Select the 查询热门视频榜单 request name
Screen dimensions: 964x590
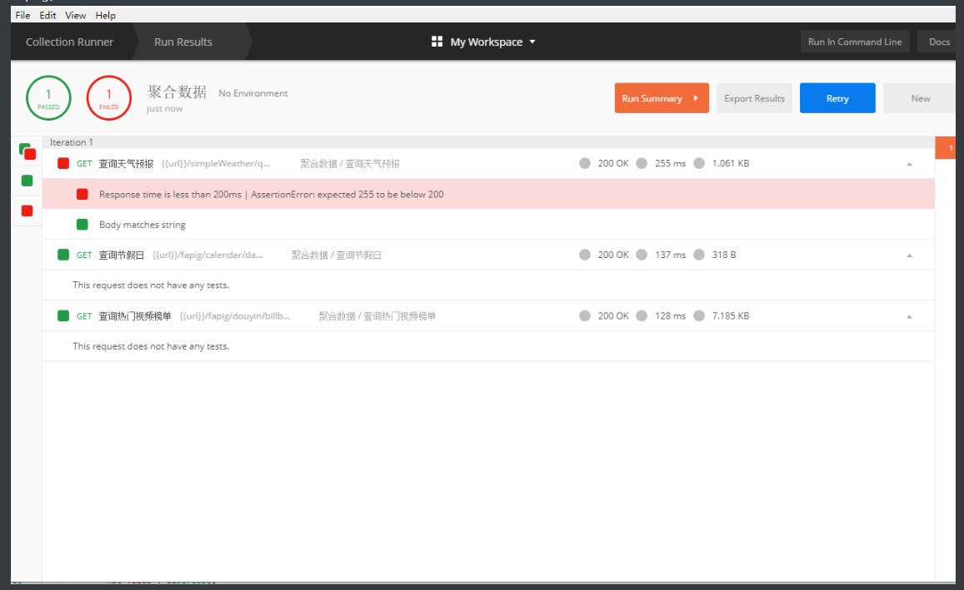click(x=135, y=315)
